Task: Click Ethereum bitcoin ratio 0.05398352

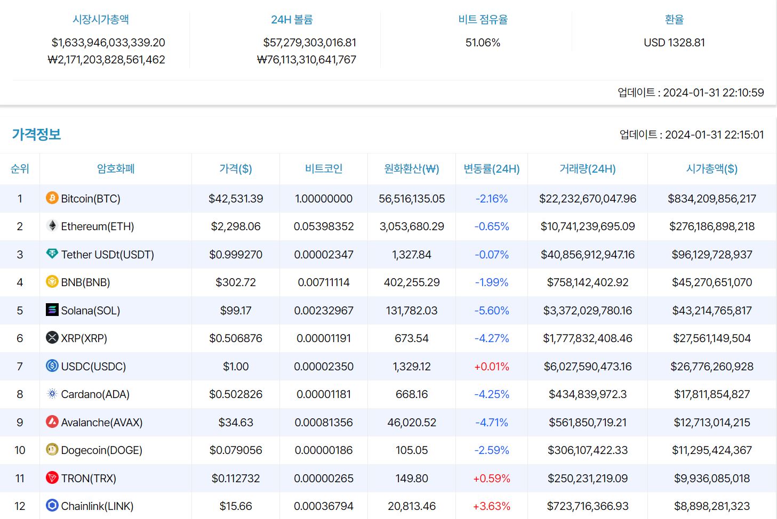Action: tap(324, 226)
